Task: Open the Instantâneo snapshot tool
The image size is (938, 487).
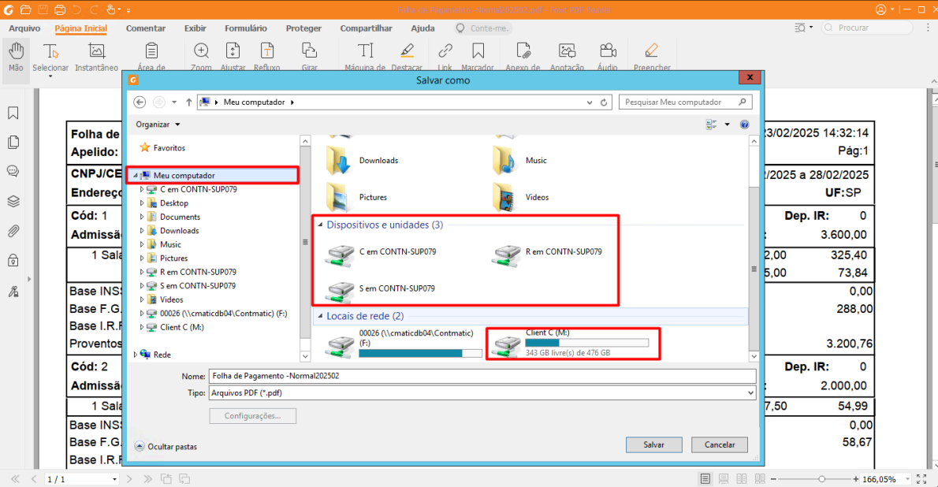Action: pos(96,57)
